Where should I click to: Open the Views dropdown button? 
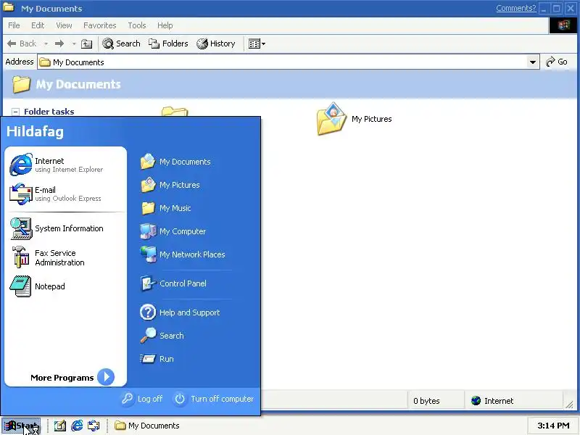coord(257,43)
